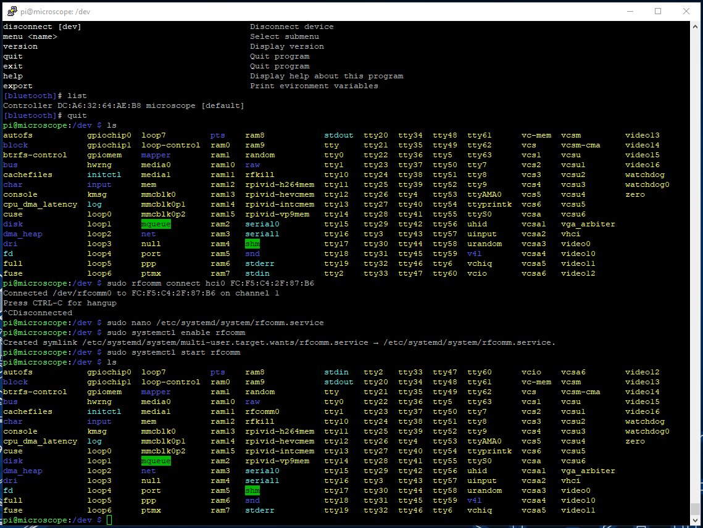The image size is (703, 528).
Task: Click the 'Display version' description
Action: 287,47
